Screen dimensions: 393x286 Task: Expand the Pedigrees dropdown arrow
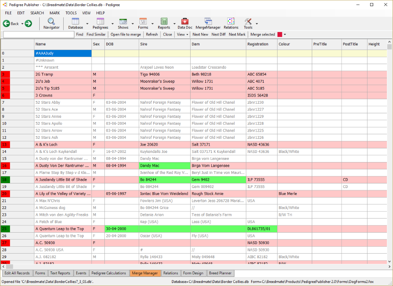[112, 24]
